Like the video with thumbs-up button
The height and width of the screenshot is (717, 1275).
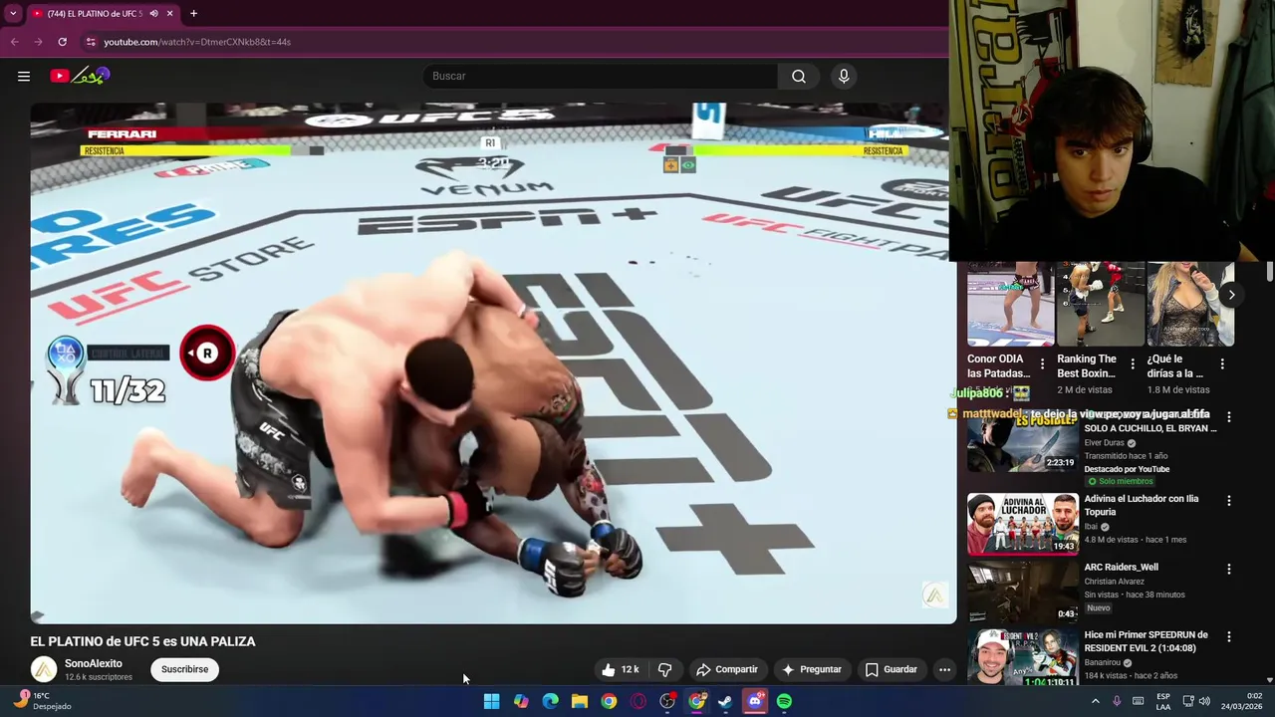[x=620, y=669]
